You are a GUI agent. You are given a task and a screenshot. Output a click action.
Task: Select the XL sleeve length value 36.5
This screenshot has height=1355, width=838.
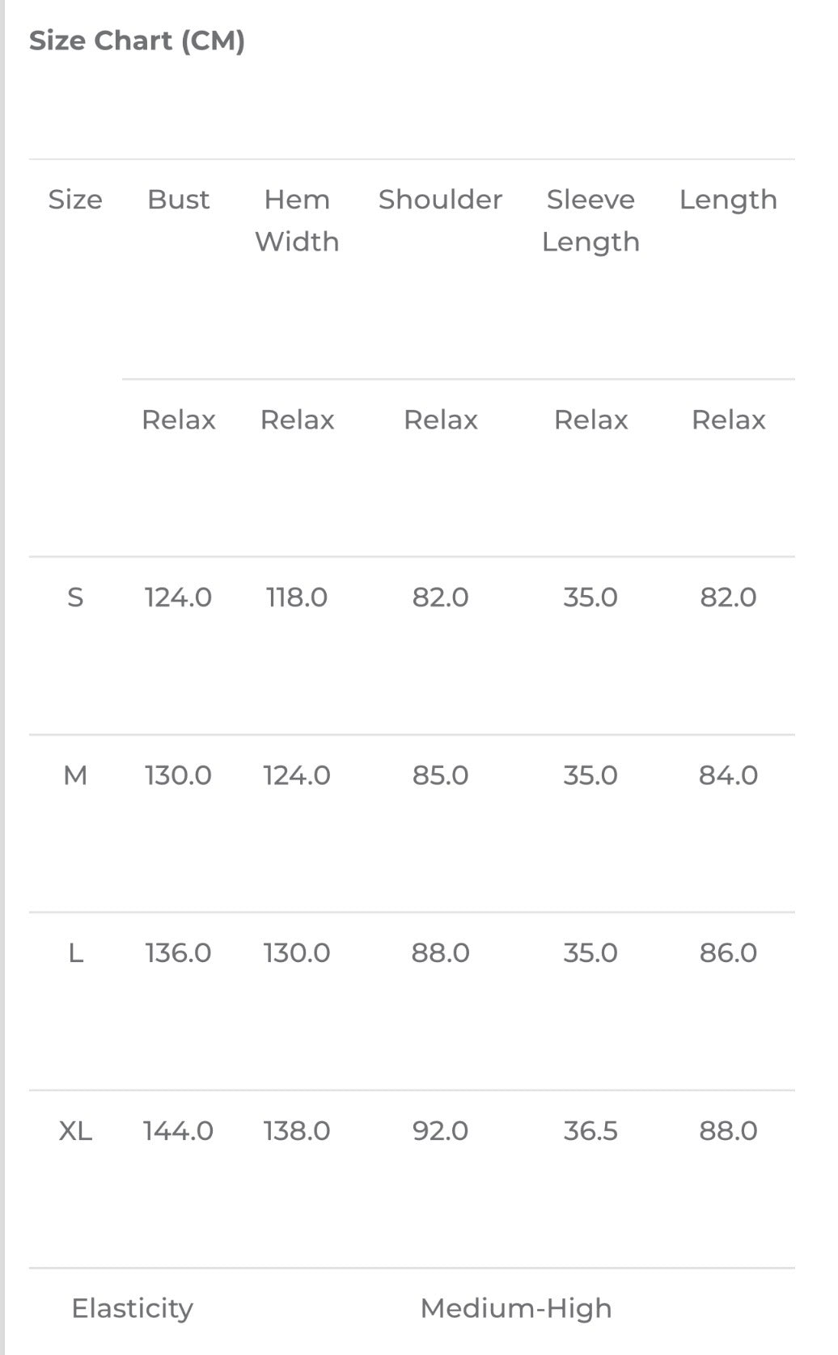tap(590, 1130)
